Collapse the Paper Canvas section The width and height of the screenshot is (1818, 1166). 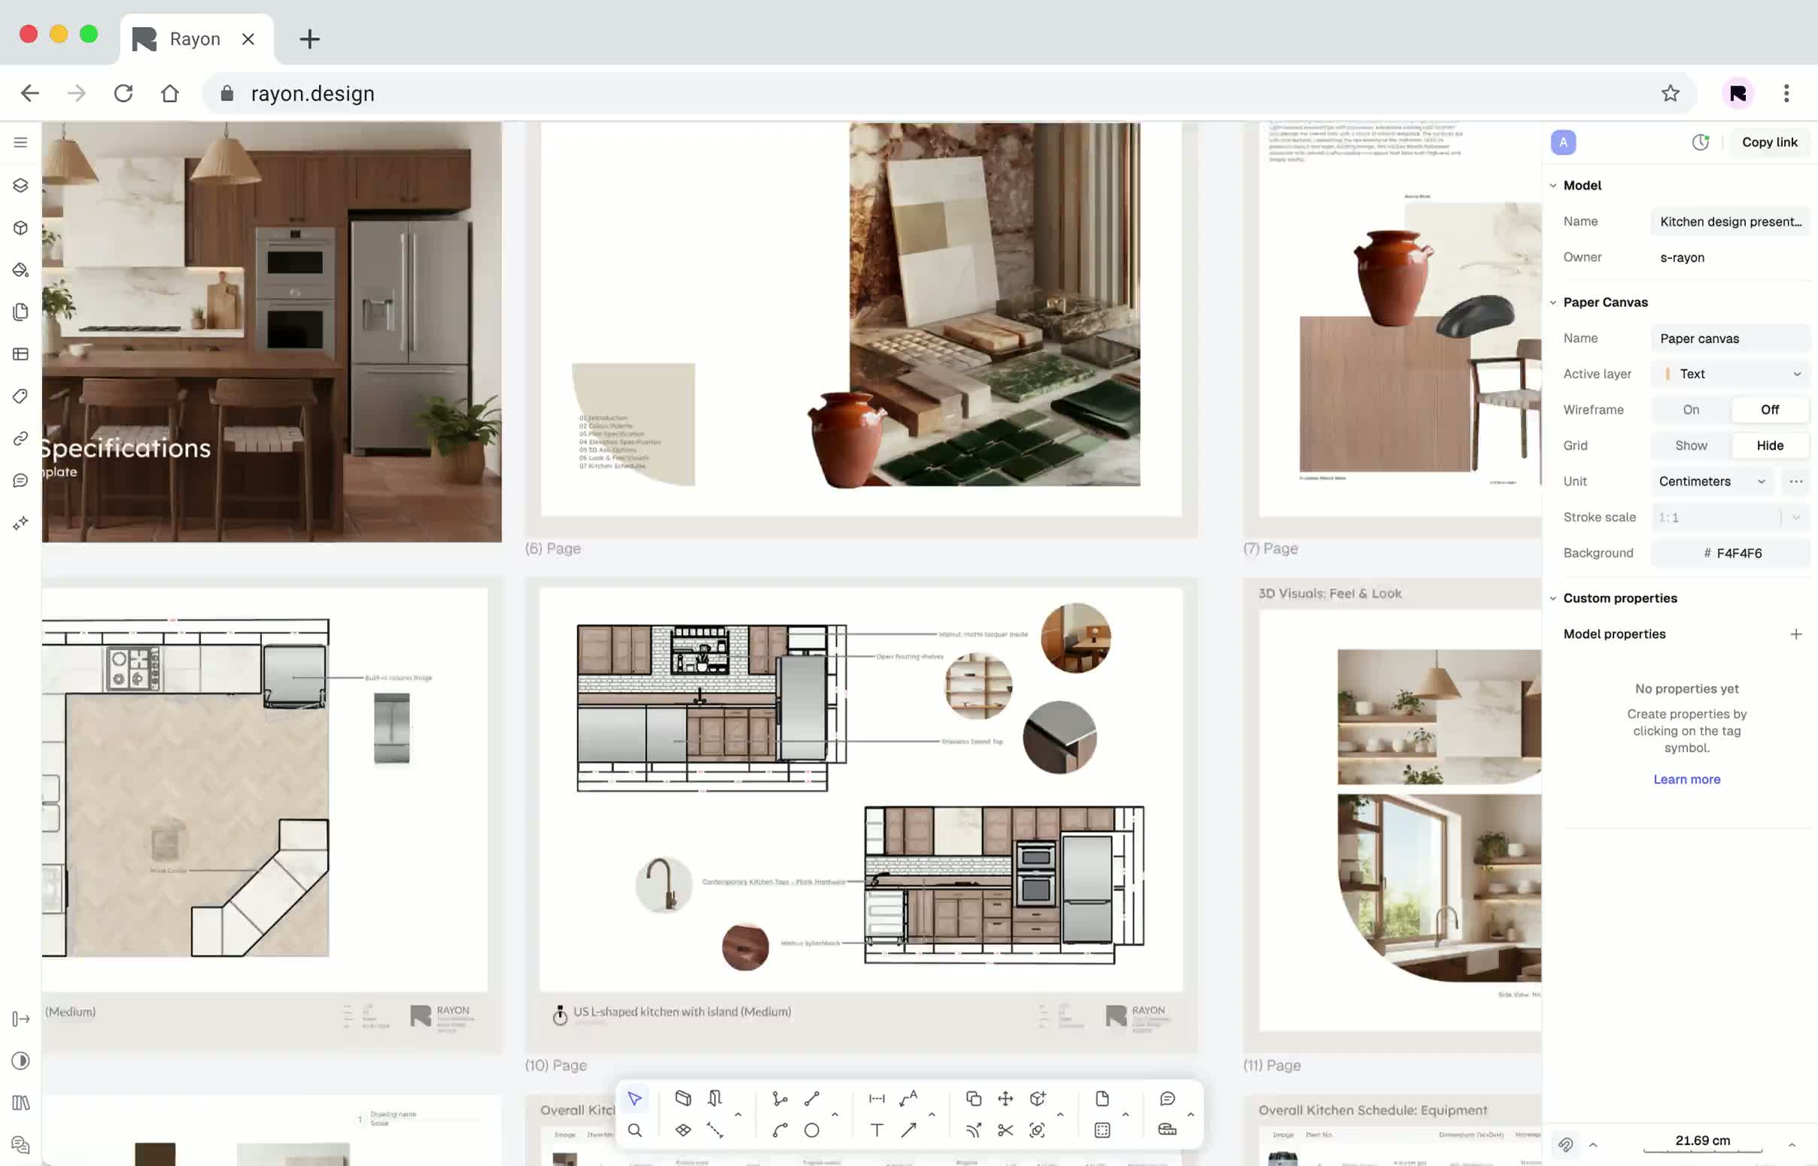(1553, 302)
